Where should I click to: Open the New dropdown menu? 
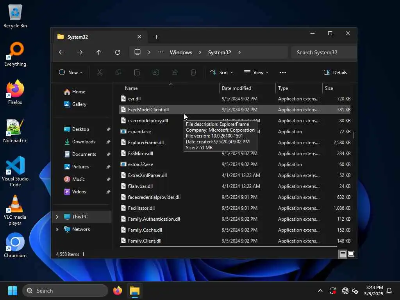click(x=71, y=72)
